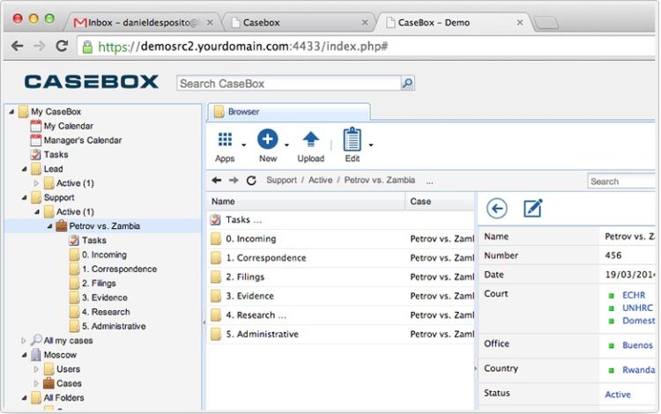The height and width of the screenshot is (414, 661).
Task: Open the 1. Correspondence row in file list
Action: point(340,258)
